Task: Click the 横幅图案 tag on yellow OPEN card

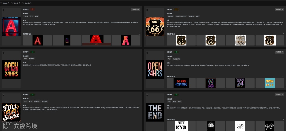Action: click(32, 59)
